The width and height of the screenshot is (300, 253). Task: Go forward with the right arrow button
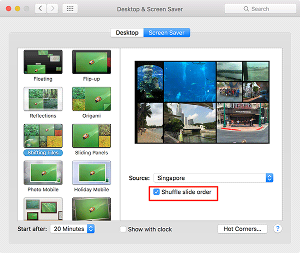(x=52, y=9)
